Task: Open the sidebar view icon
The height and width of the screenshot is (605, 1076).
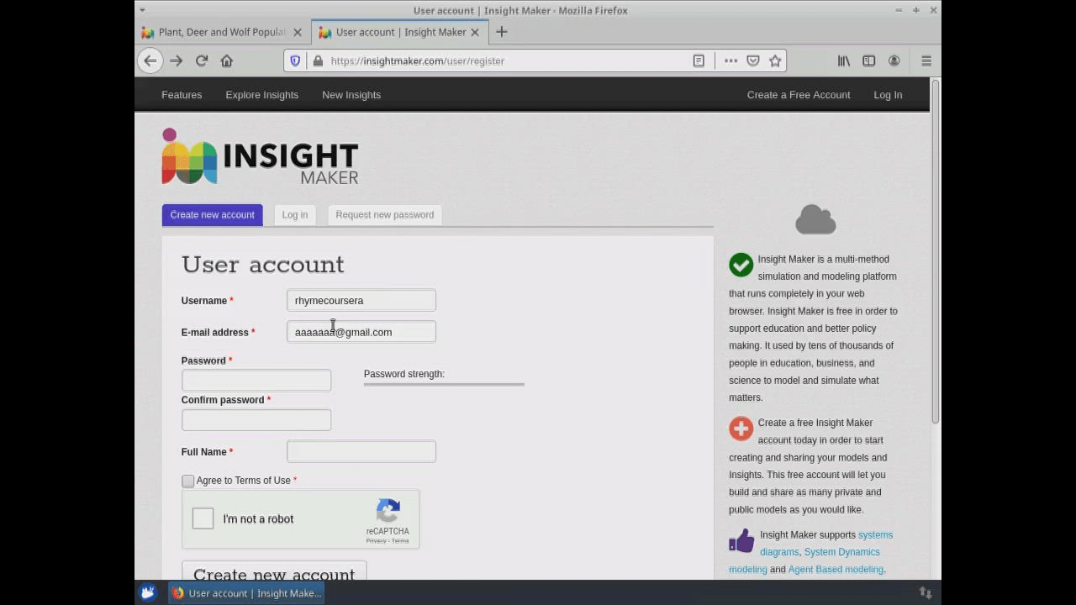Action: 868,60
